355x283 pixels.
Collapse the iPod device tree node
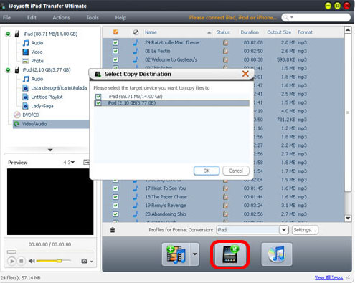click(8, 70)
